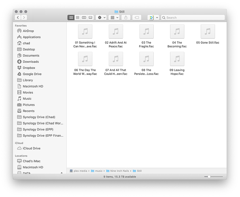240x197 pixels.
Task: Open Recents in the sidebar
Action: 40,111
